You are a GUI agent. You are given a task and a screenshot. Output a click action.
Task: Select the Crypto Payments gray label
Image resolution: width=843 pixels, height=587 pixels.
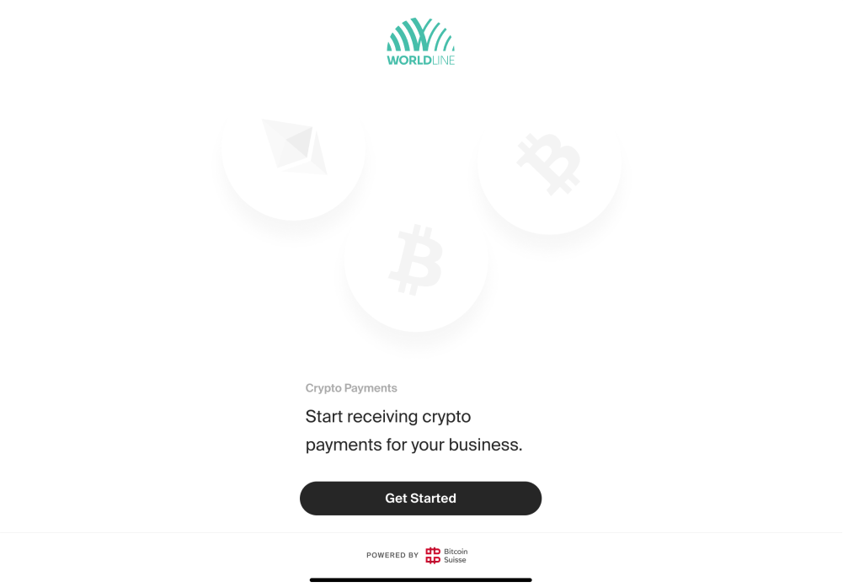pyautogui.click(x=351, y=388)
